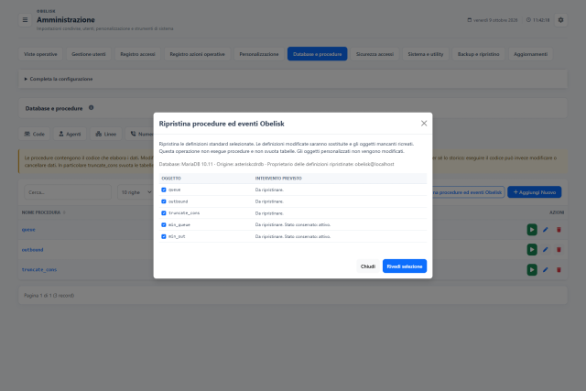Image resolution: width=586 pixels, height=391 pixels.
Task: Open the truncate_cons procedure link in table
Action: click(x=39, y=269)
